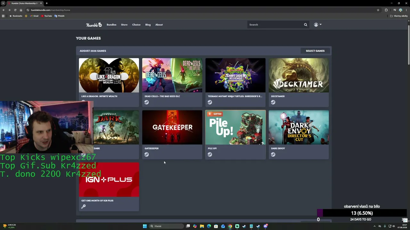
Task: Click the volume icon in system tray
Action: [394, 226]
